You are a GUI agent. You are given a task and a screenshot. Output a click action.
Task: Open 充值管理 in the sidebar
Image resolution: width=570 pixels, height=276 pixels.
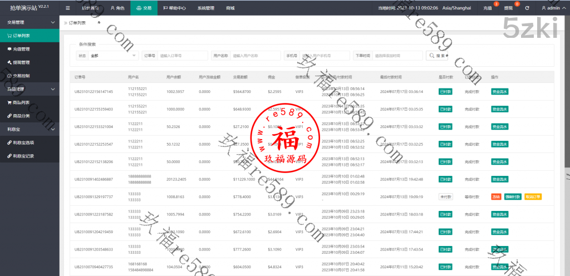point(21,49)
